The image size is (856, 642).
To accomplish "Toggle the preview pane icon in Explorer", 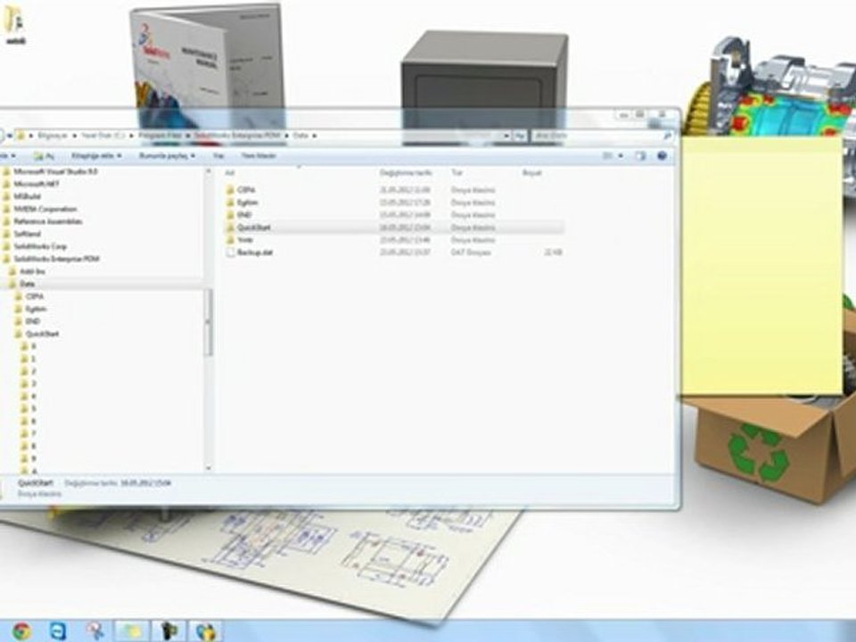I will (x=640, y=156).
